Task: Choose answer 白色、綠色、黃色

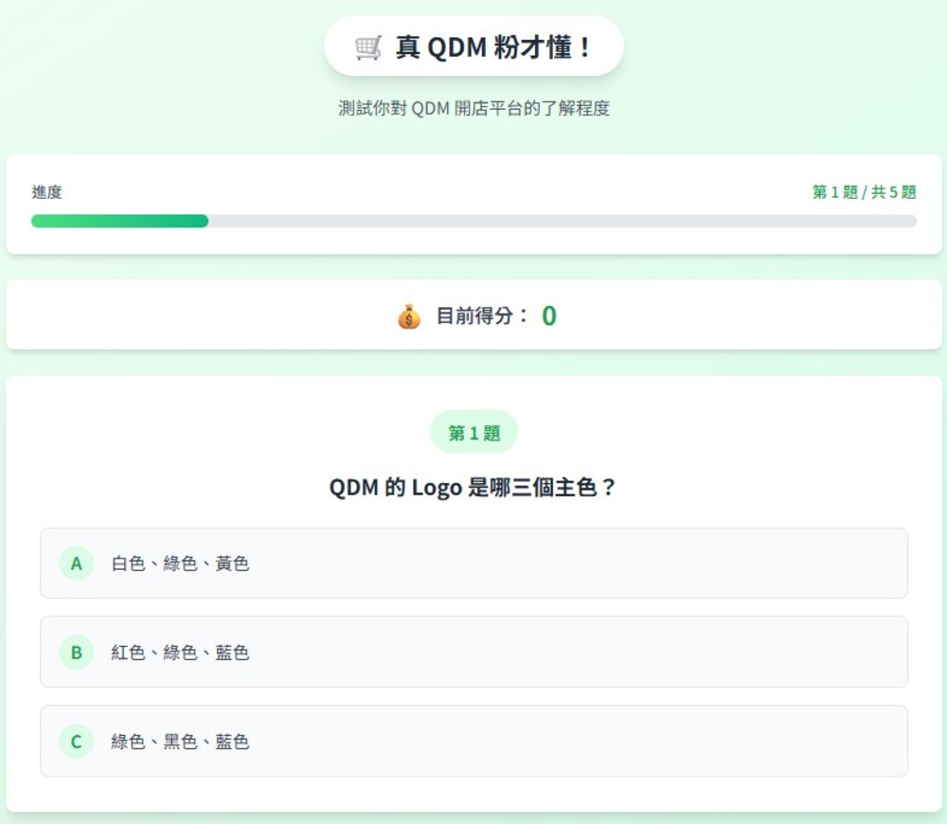Action: tap(473, 564)
